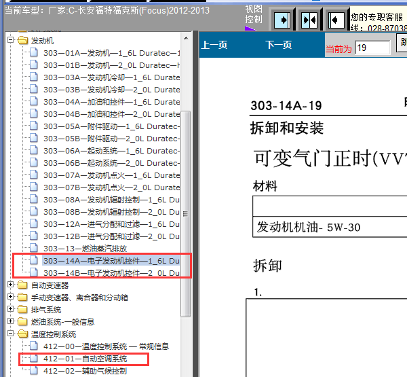This screenshot has height=377, width=407.
Task: Open 303—13 燃油蒸汽排放 document
Action: (x=85, y=249)
